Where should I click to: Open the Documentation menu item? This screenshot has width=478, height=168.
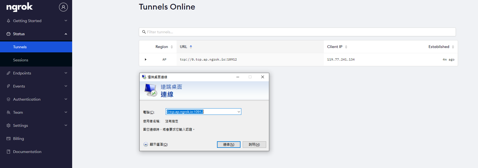pos(36,152)
